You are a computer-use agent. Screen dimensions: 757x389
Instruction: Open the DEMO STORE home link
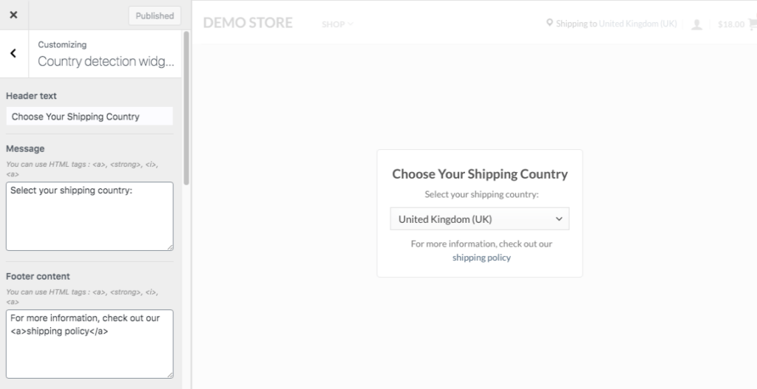pos(248,23)
